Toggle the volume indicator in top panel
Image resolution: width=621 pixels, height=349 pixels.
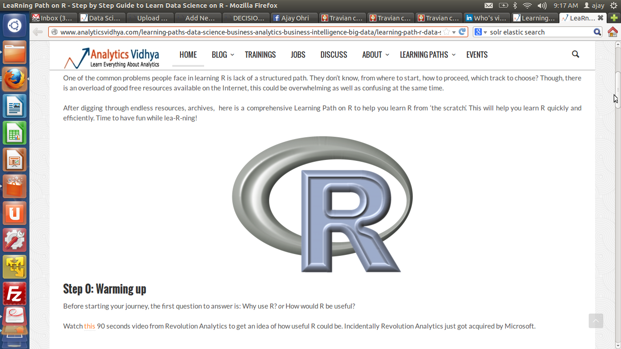[x=542, y=5]
